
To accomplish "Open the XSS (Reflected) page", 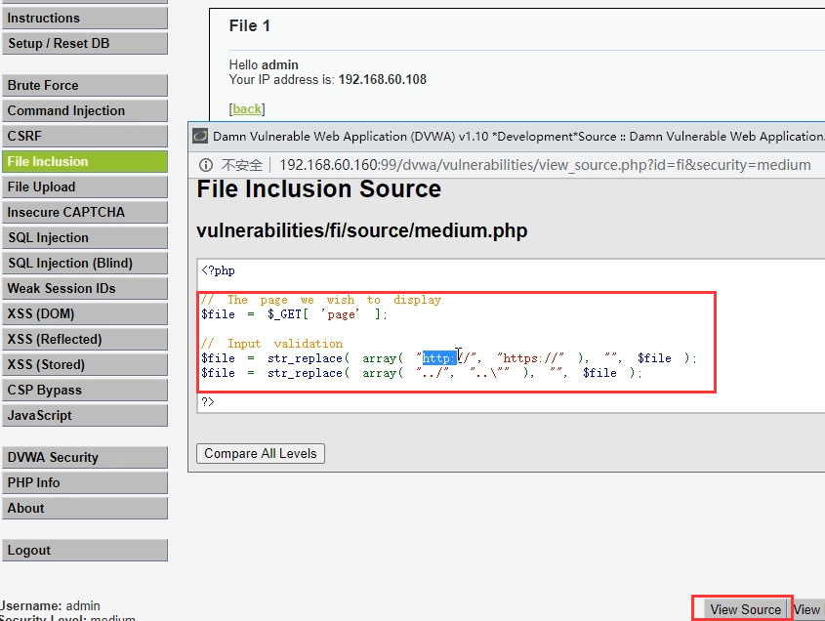I will pyautogui.click(x=84, y=340).
